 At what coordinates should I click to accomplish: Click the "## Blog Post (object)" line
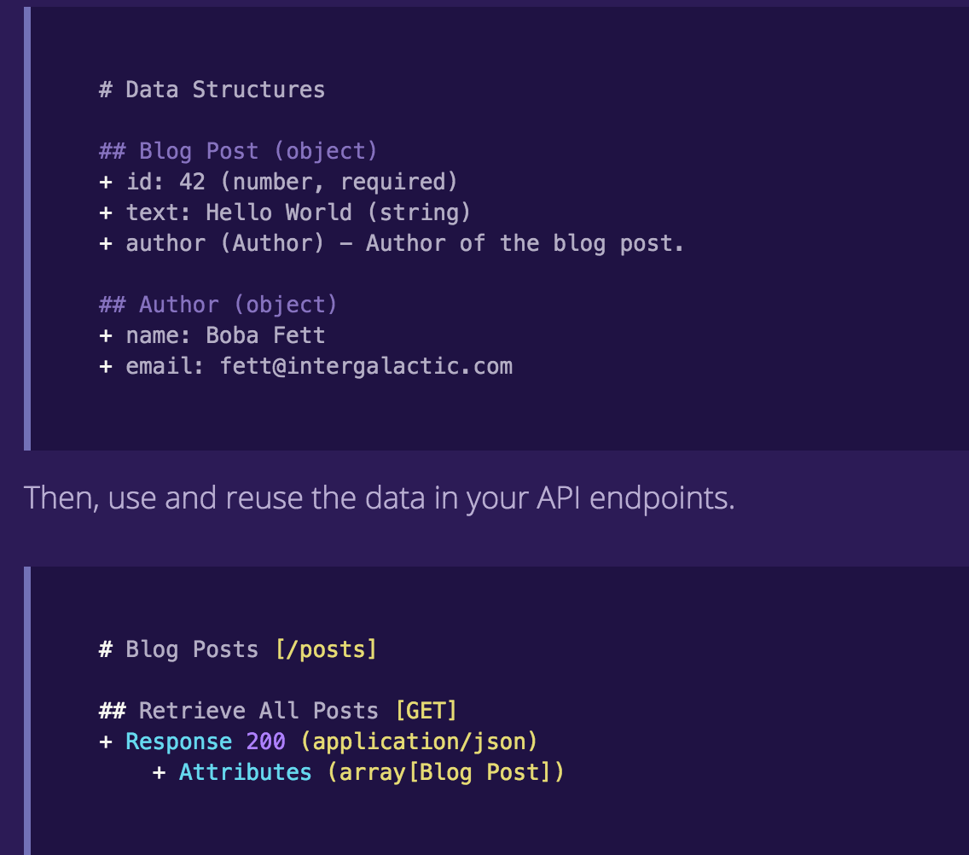click(x=238, y=151)
